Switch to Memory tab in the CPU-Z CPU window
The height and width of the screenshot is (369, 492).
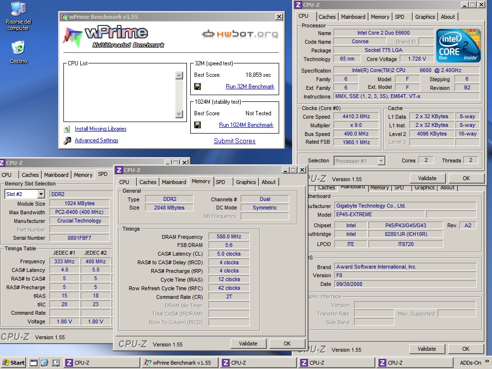[x=380, y=17]
